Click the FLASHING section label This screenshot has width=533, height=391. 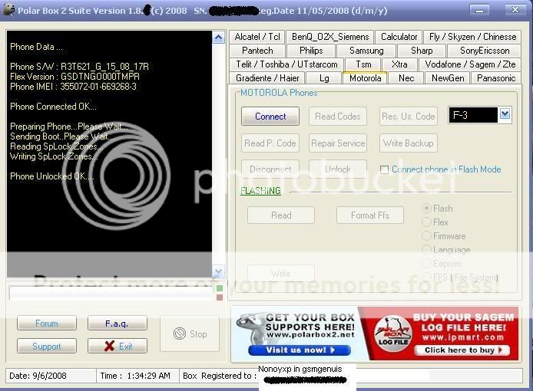pos(260,191)
